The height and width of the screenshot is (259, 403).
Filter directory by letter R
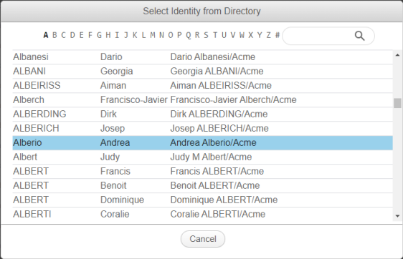[197, 35]
